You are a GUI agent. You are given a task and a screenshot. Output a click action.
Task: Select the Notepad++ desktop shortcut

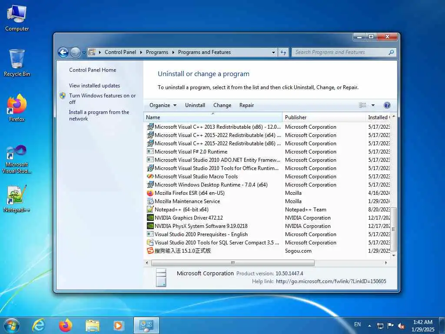(17, 198)
